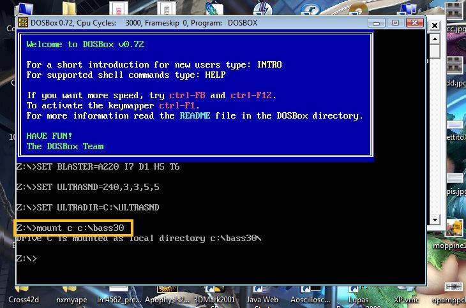Click scroll up arrow in background window
The height and width of the screenshot is (308, 466).
point(435,39)
